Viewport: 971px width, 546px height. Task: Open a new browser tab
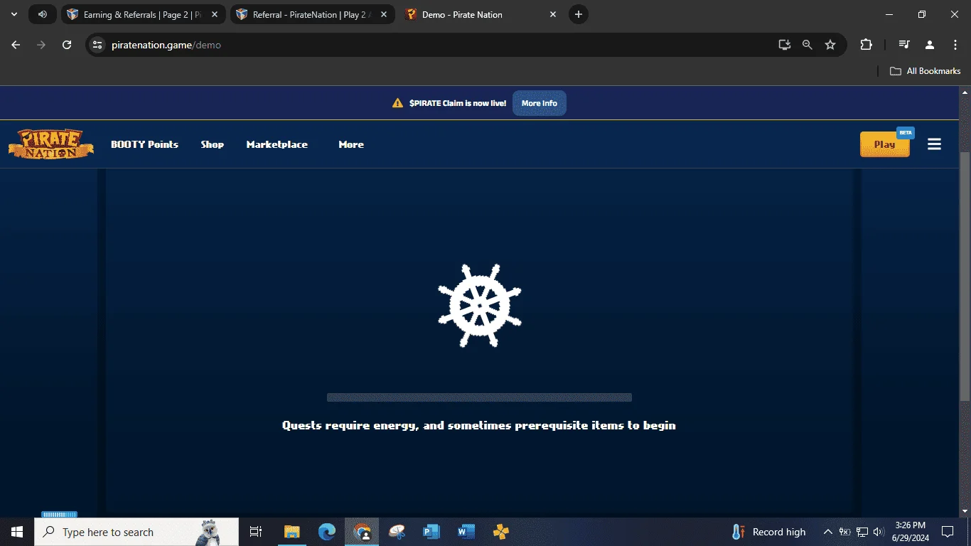(x=579, y=14)
